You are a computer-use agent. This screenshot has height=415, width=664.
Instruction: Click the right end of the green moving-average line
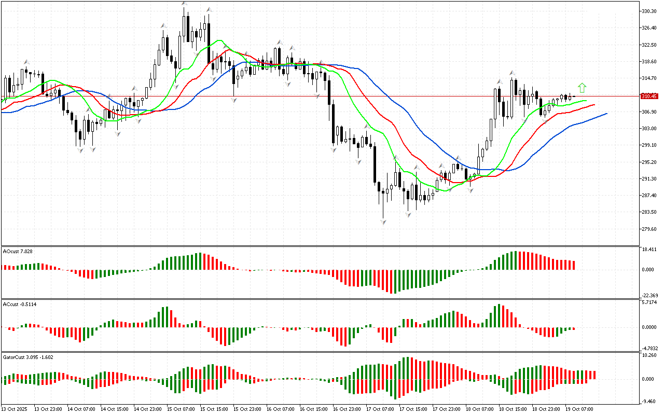(x=586, y=101)
